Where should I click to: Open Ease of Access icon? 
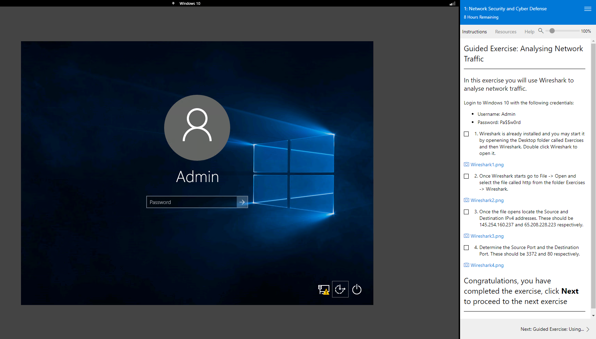pos(340,289)
